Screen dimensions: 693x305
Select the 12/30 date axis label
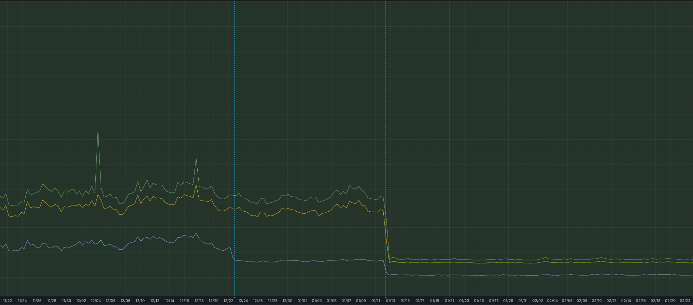click(287, 301)
